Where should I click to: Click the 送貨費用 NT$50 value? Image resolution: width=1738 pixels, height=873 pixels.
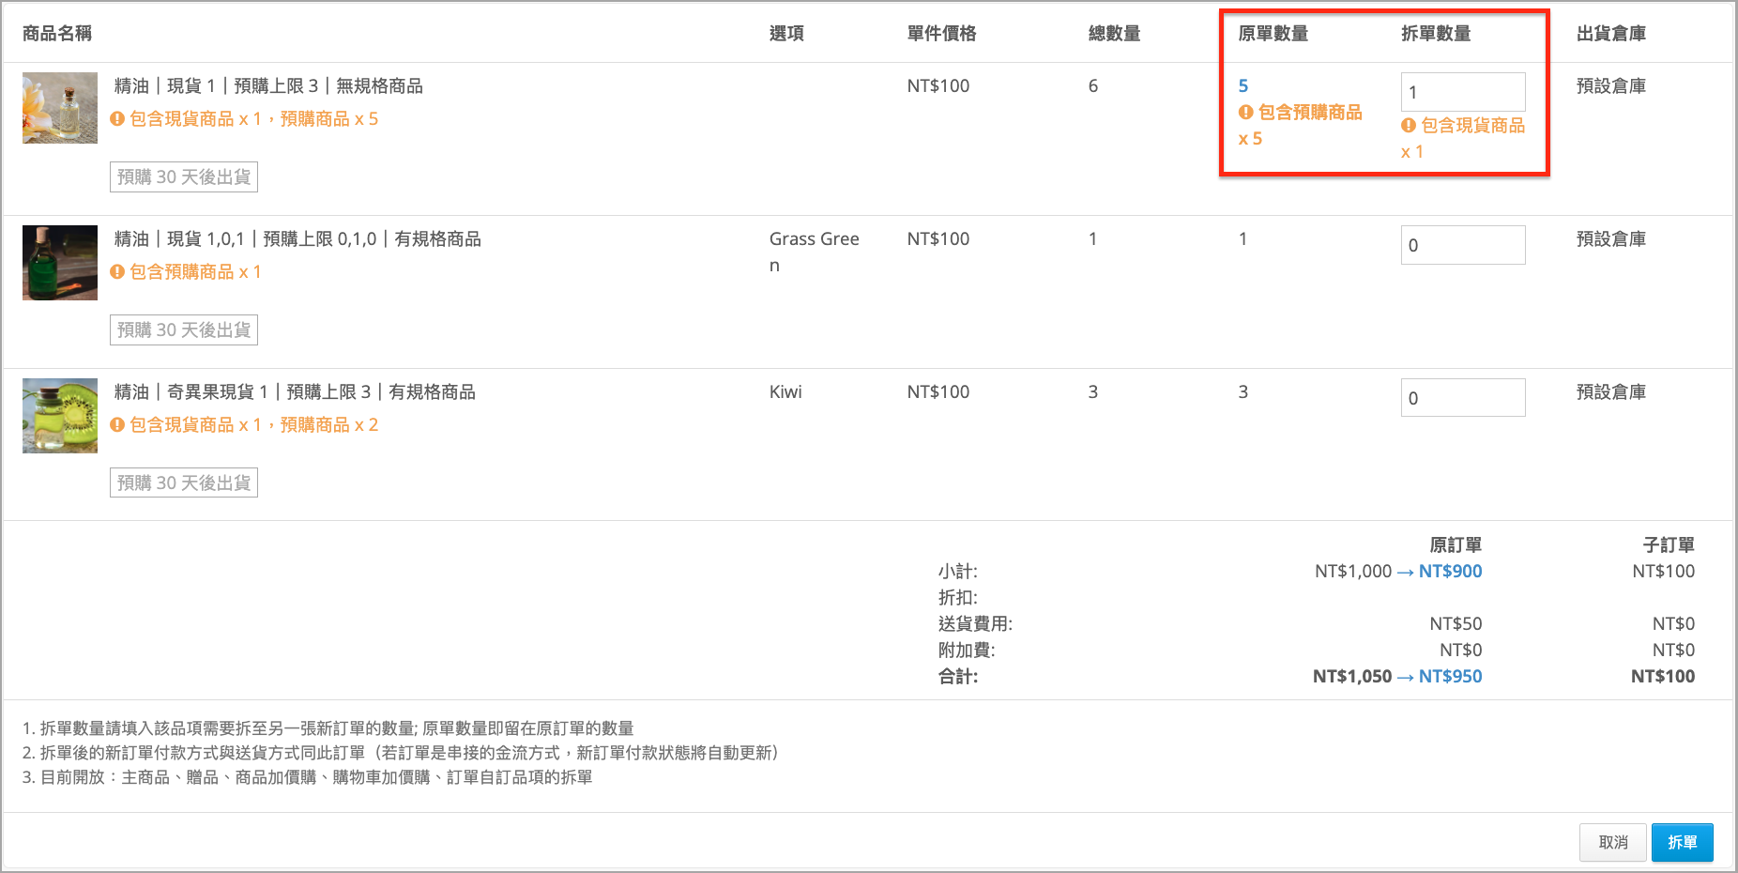click(1456, 624)
